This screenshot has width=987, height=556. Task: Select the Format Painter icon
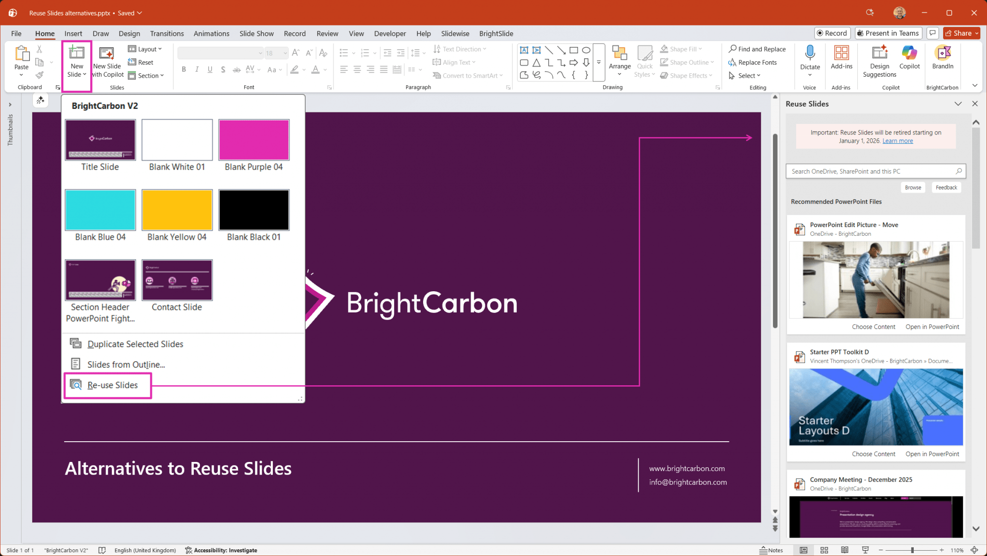pos(40,75)
